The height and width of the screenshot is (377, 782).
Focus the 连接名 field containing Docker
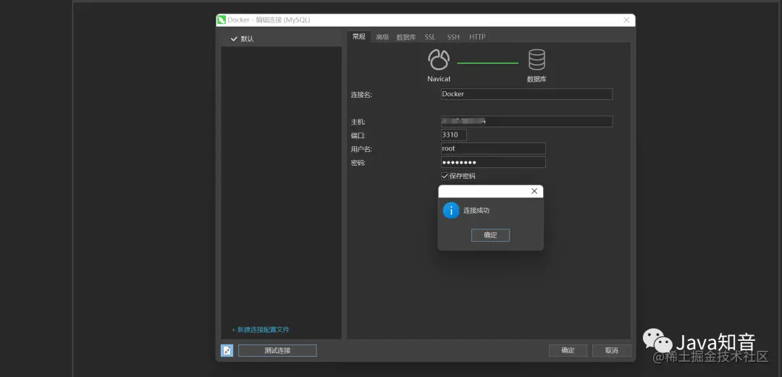(526, 94)
